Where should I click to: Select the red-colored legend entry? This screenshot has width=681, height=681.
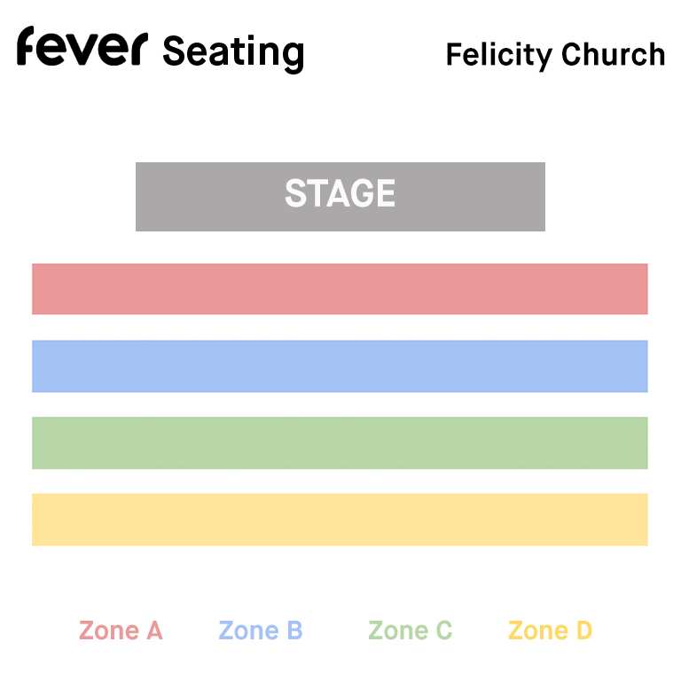pos(121,631)
